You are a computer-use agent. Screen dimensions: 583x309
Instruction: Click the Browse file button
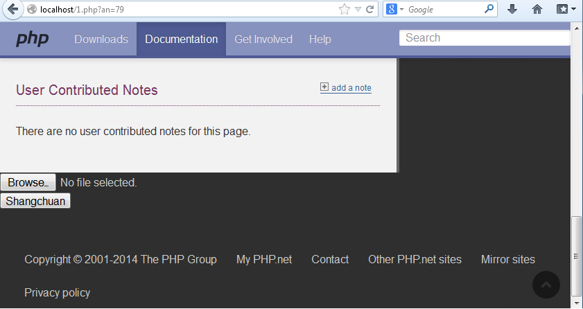(x=28, y=183)
